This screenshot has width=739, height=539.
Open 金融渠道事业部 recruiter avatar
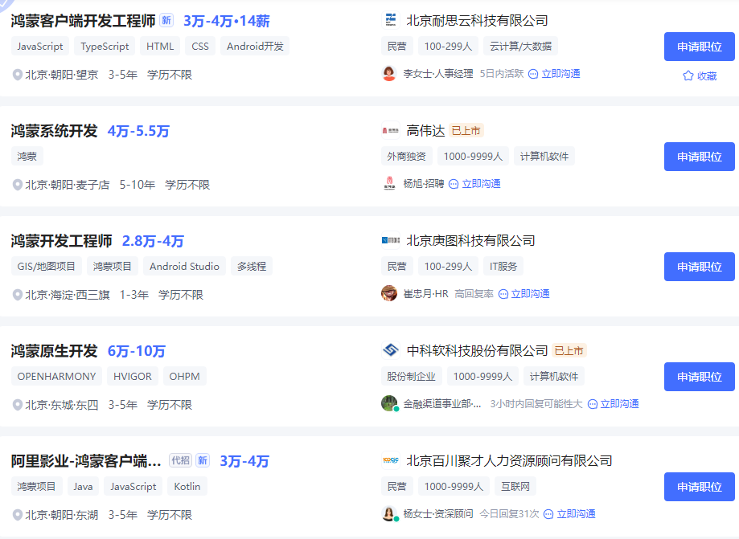(389, 403)
